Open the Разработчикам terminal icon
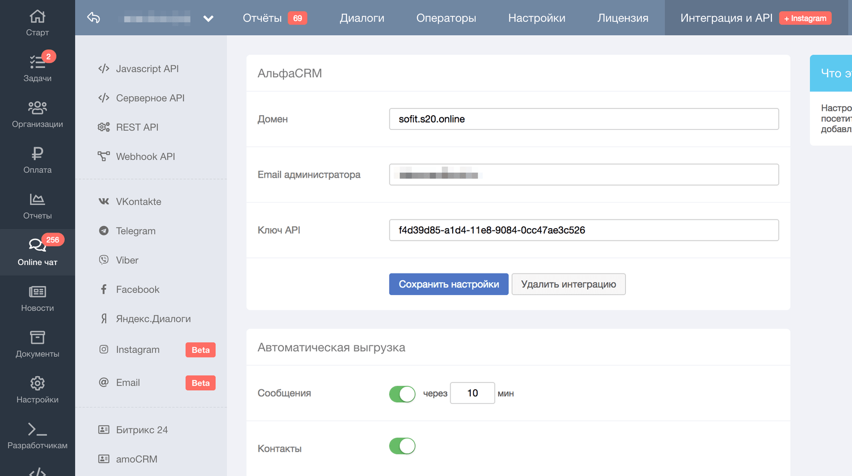 37,429
